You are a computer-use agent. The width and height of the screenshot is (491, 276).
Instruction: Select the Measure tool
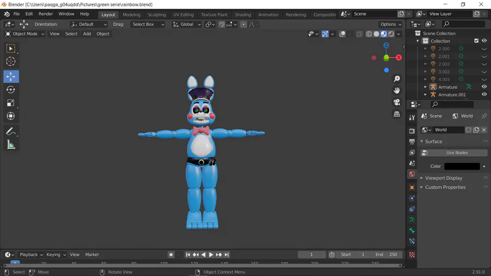[x=11, y=145]
